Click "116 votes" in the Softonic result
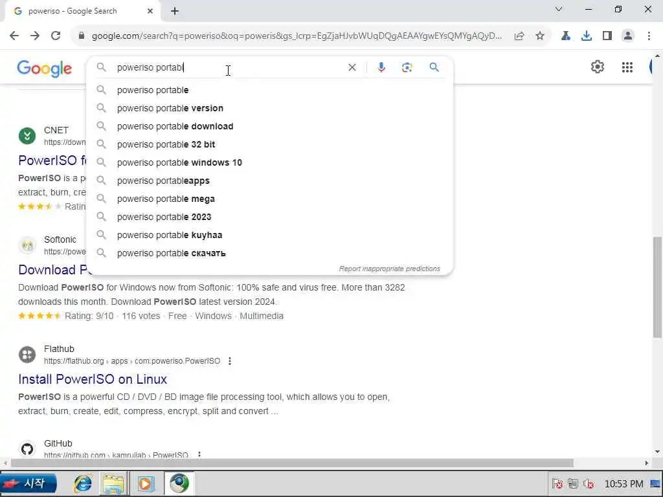The image size is (663, 497). pos(141,316)
